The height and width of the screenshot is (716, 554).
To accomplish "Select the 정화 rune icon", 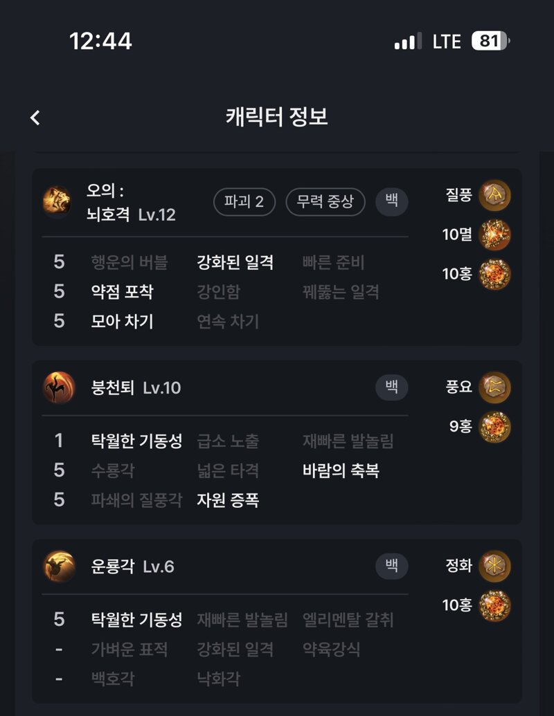I will point(494,566).
